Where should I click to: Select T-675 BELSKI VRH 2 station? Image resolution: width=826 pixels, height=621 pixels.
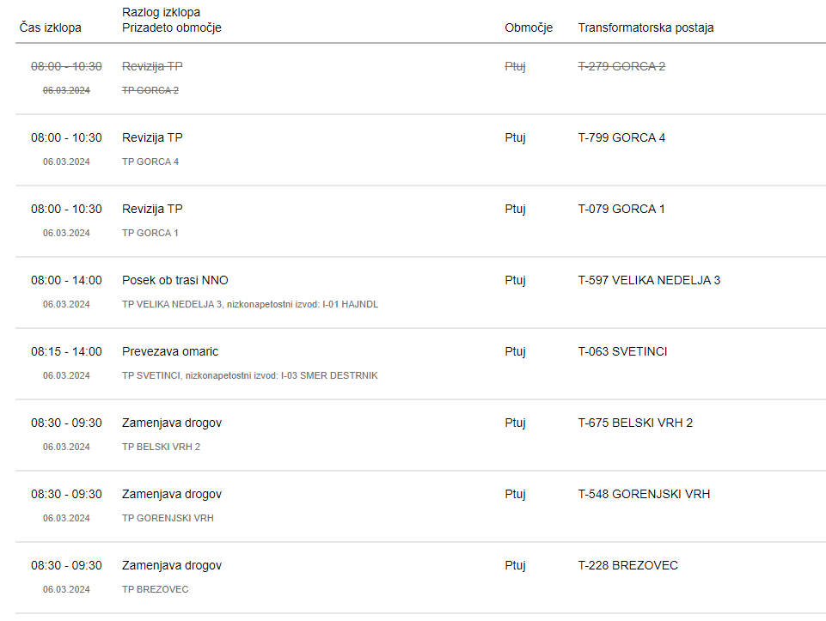[635, 423]
